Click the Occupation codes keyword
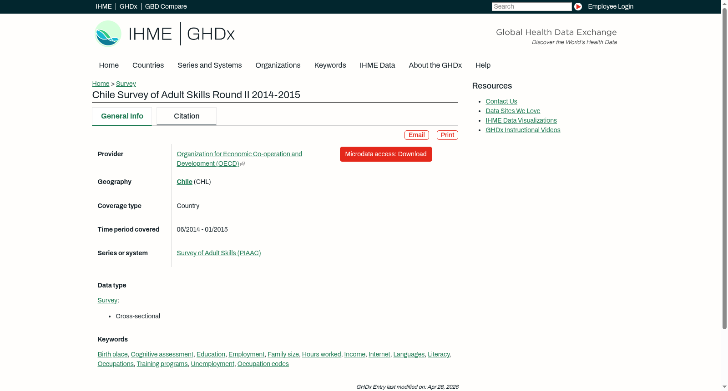 [263, 364]
